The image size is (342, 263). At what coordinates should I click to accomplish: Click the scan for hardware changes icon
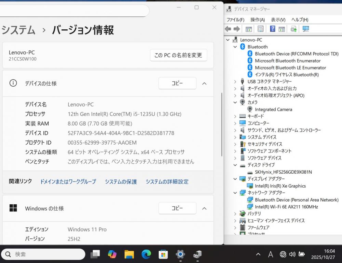click(306, 29)
